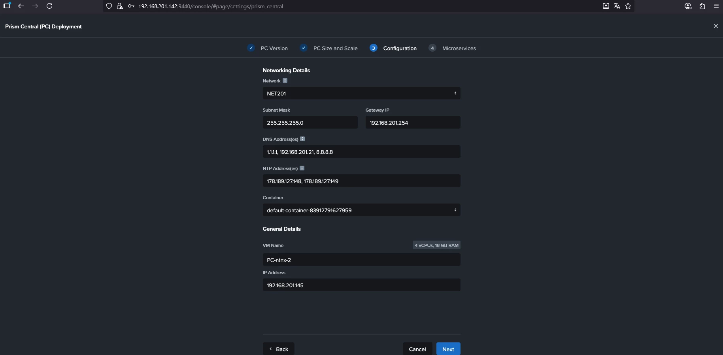Click the PC Size and Scale checkmark icon
Image resolution: width=723 pixels, height=355 pixels.
coord(304,48)
